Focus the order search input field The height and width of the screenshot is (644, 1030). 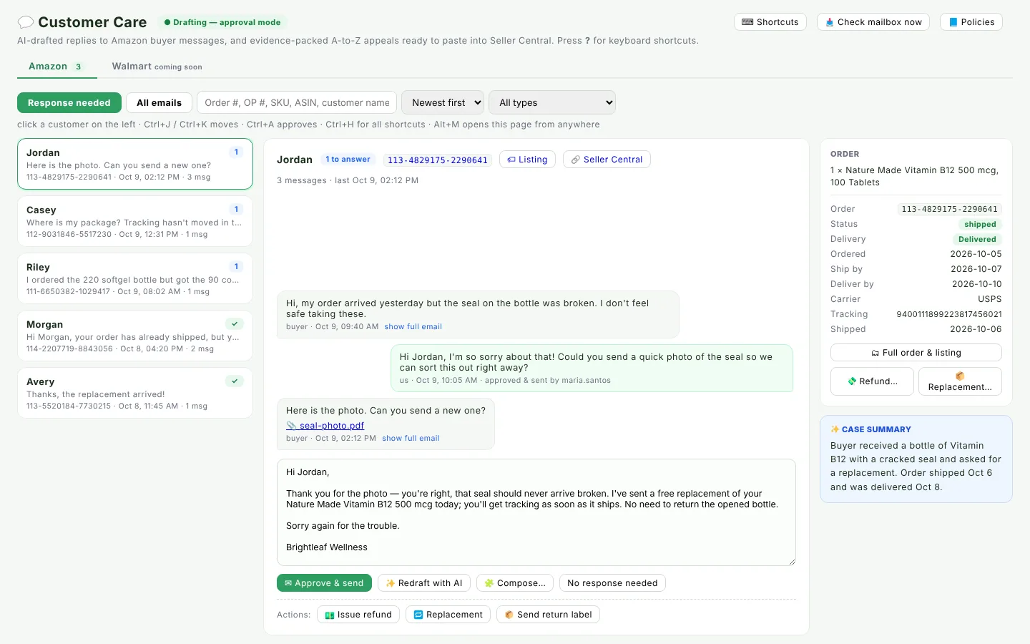tap(297, 103)
